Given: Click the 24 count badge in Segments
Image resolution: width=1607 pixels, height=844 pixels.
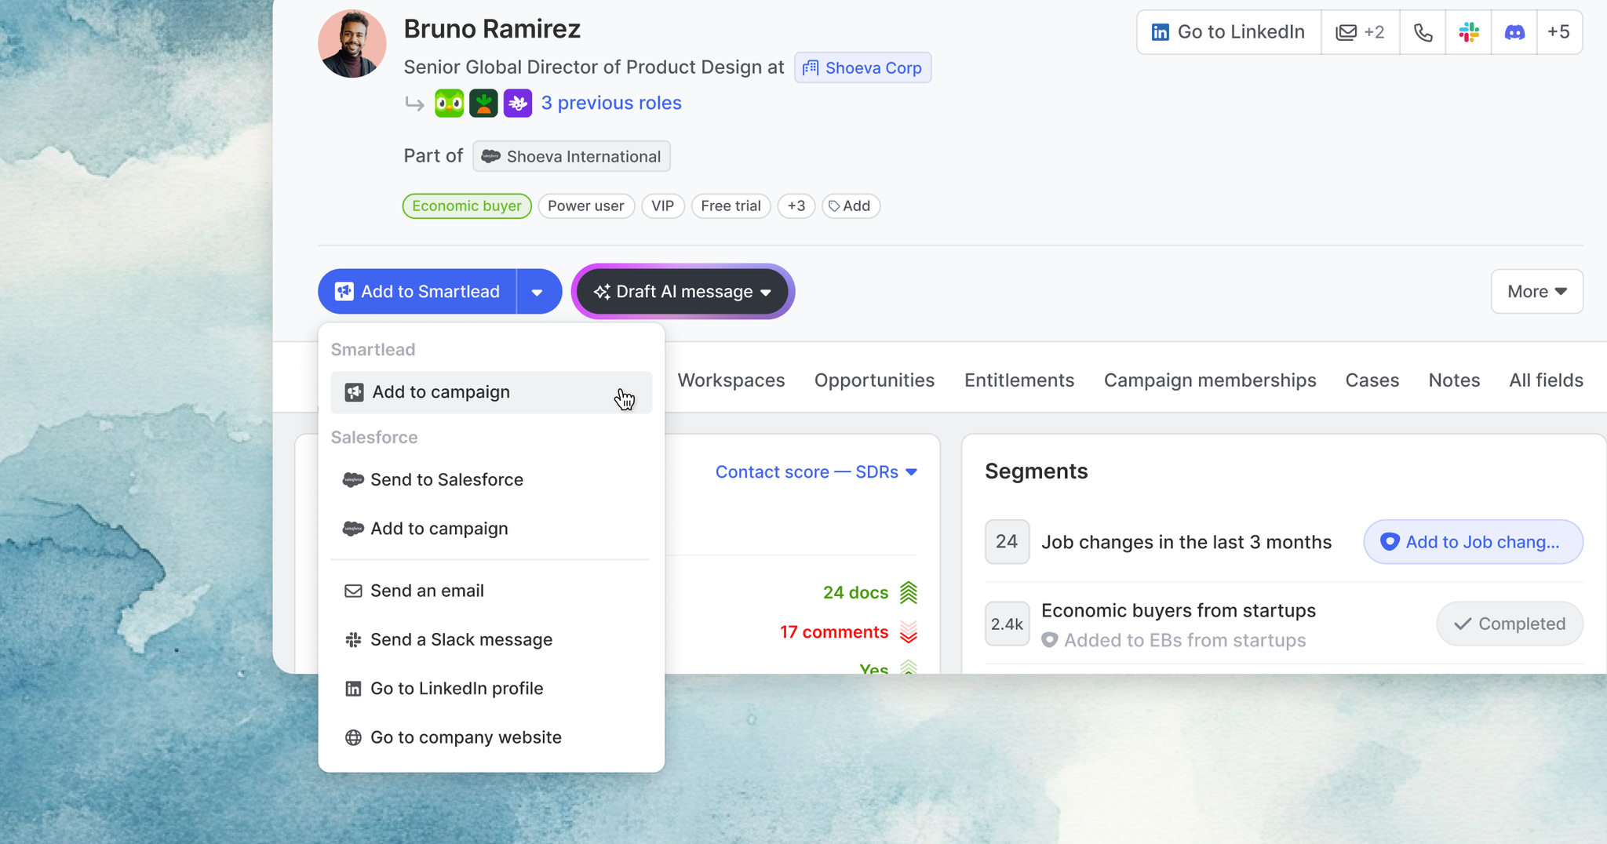Looking at the screenshot, I should point(1007,542).
